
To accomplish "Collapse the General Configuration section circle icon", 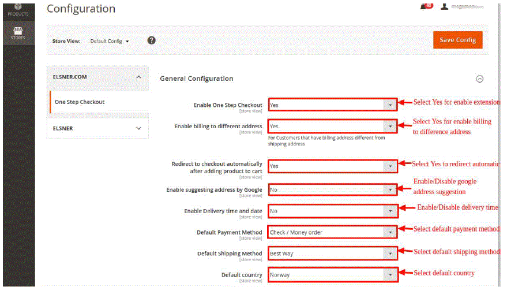I will click(x=479, y=79).
